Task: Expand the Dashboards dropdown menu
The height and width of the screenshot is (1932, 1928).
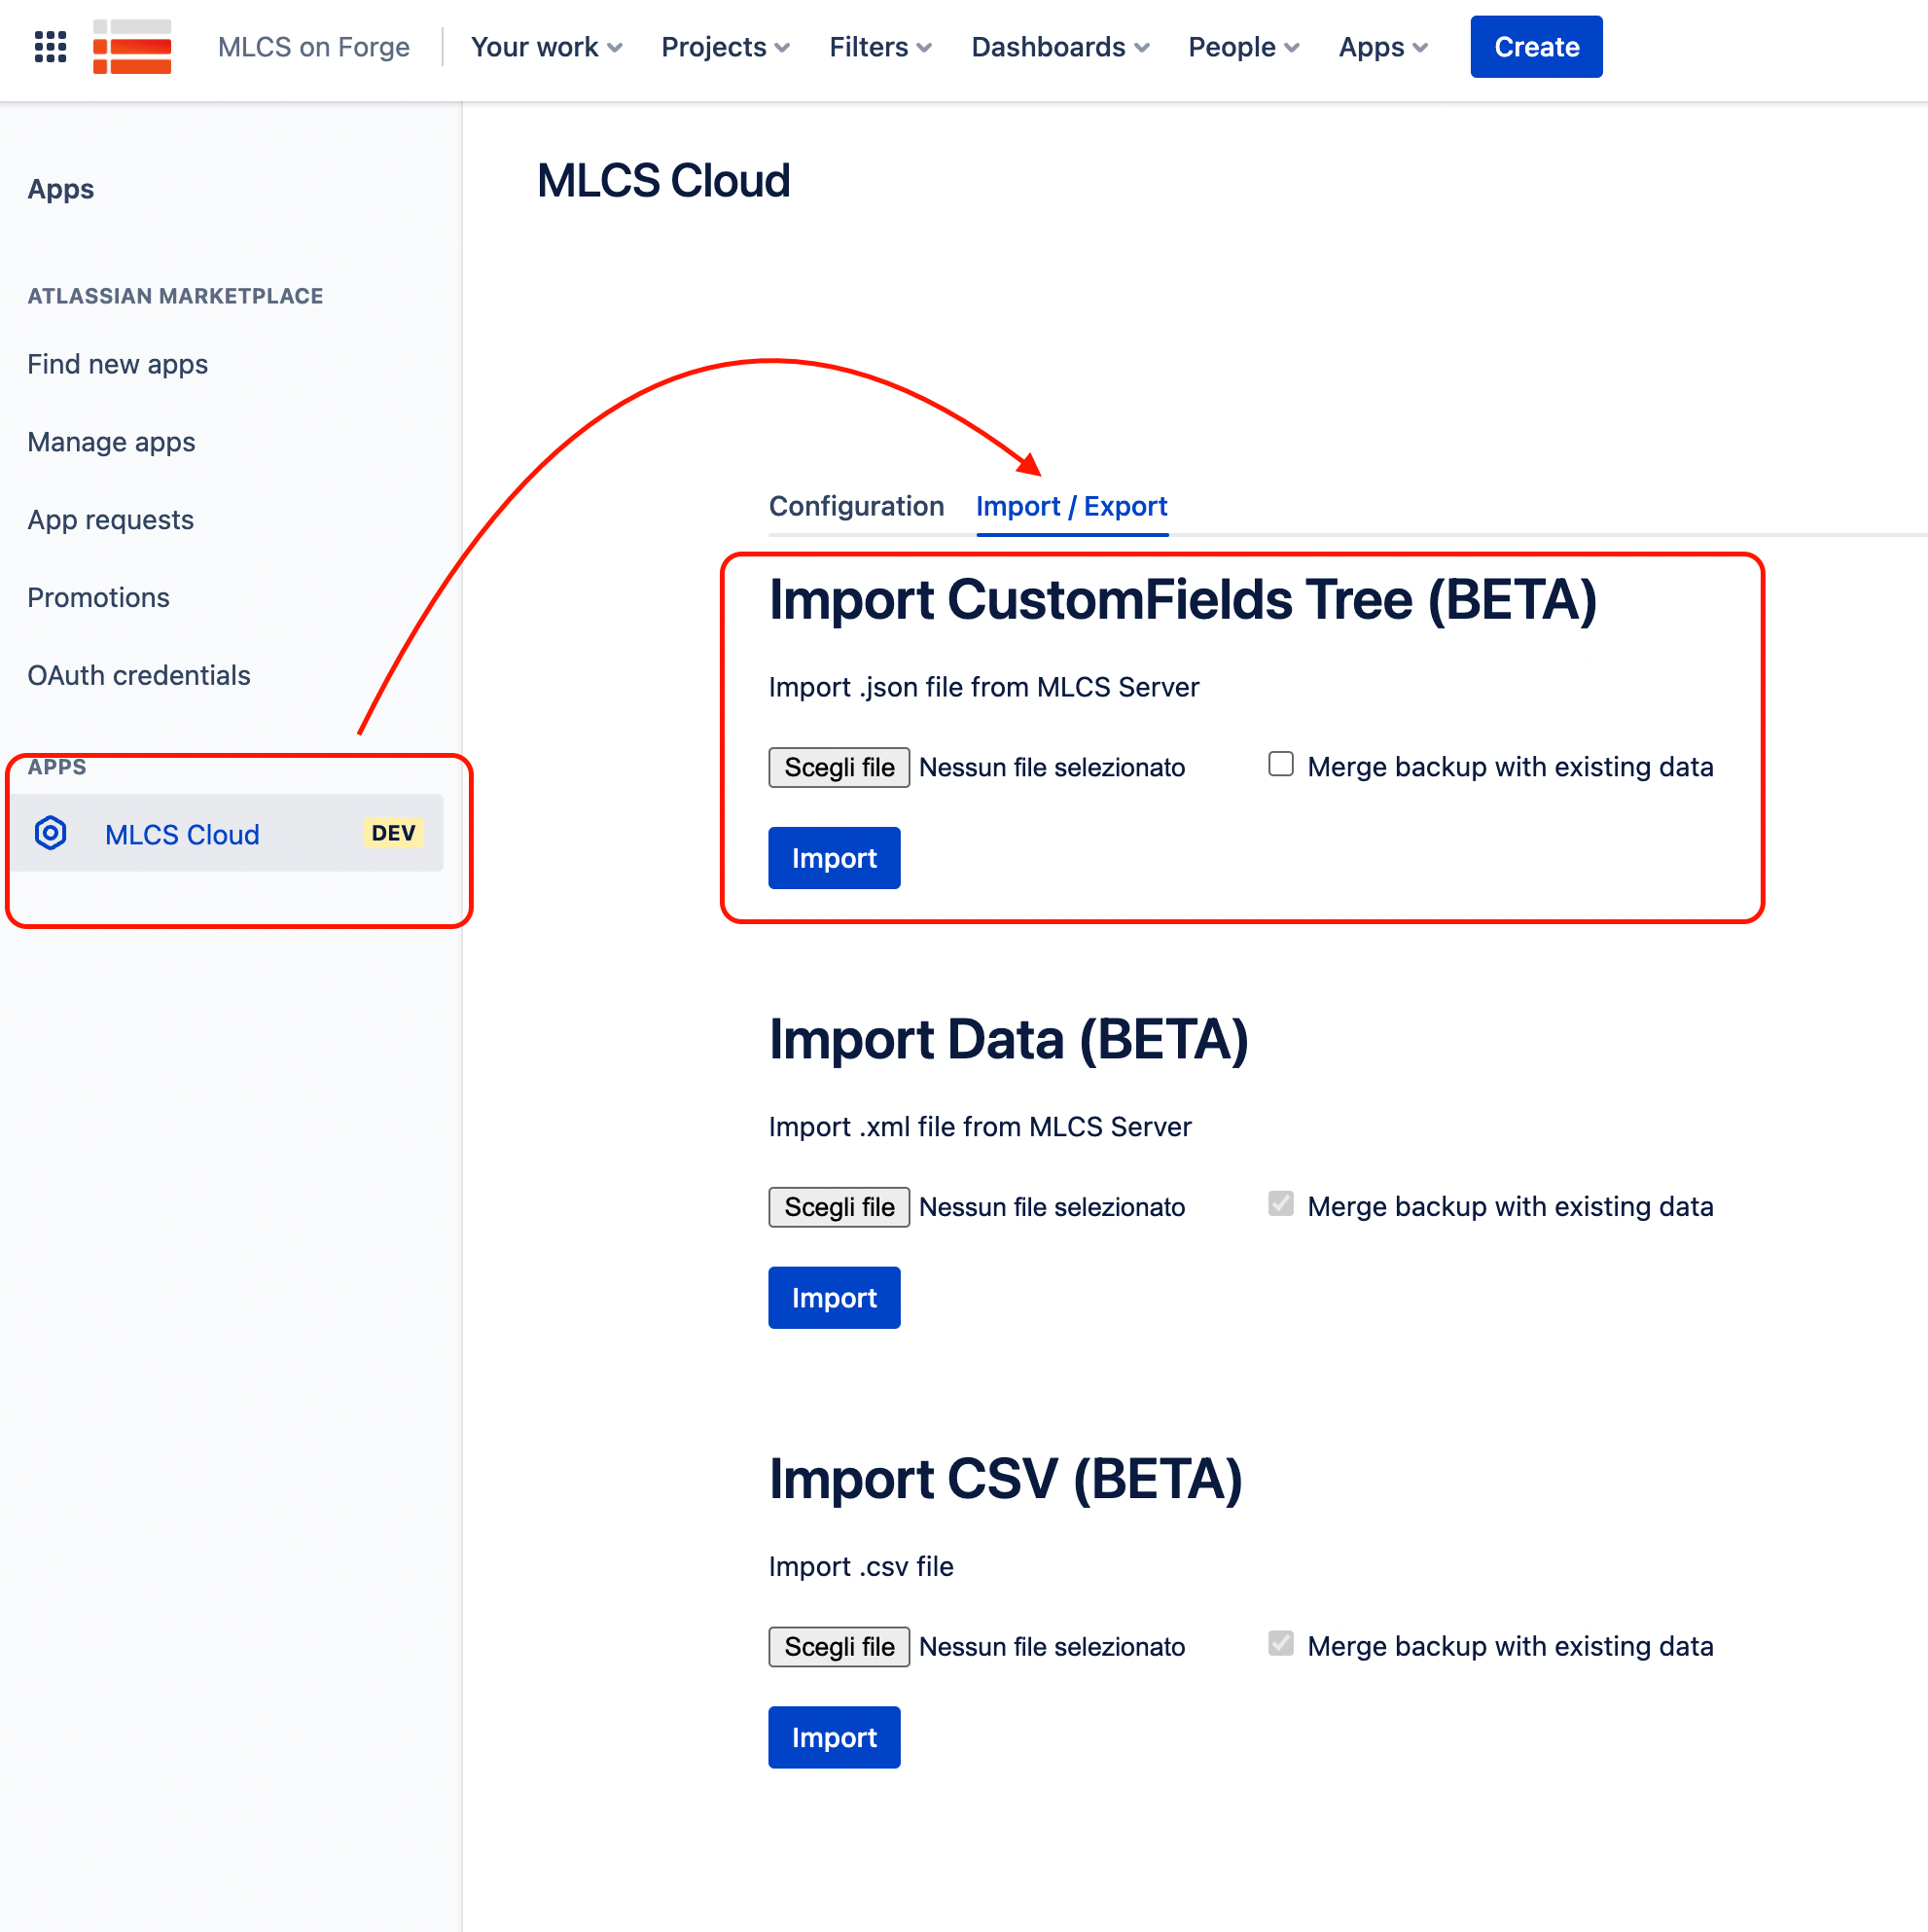Action: (x=1060, y=47)
